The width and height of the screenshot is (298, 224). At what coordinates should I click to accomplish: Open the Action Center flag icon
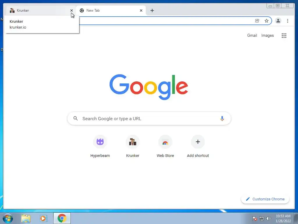click(x=255, y=218)
